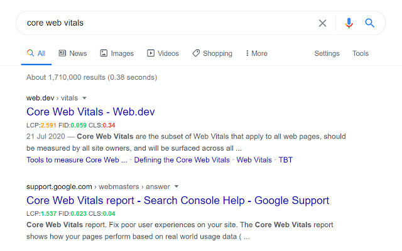Click the TBT sitelink
This screenshot has height=251, width=402.
[x=286, y=160]
